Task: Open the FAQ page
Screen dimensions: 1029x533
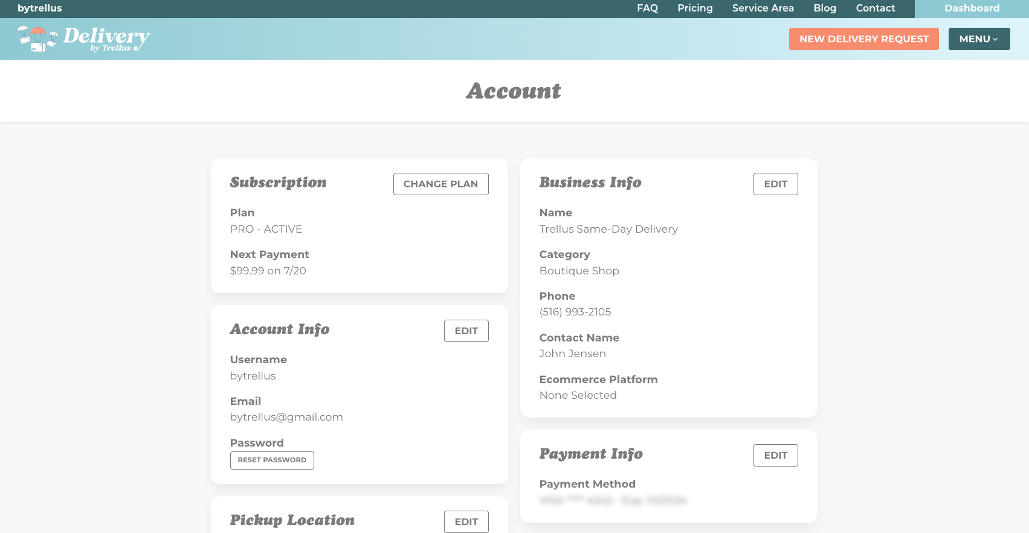Action: [647, 8]
